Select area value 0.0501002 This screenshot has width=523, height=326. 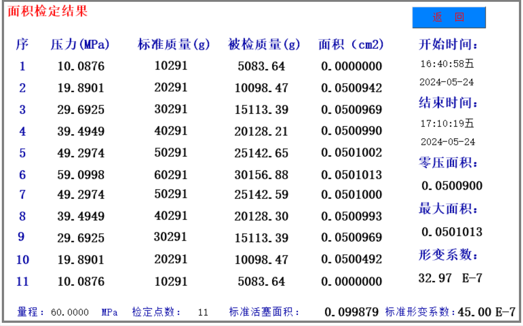(352, 153)
